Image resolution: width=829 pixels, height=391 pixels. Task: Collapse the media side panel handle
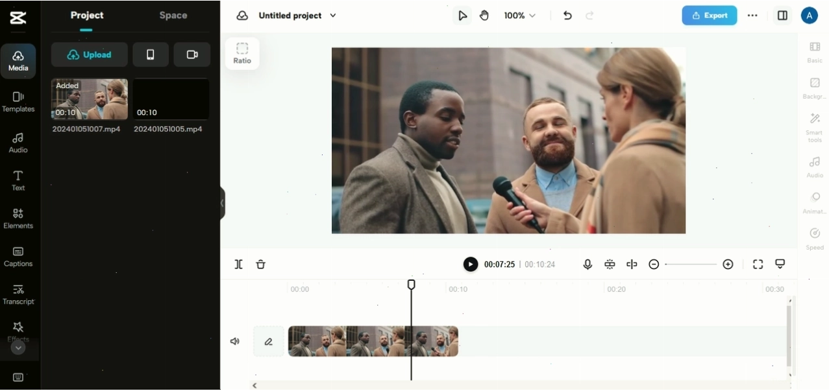(222, 203)
